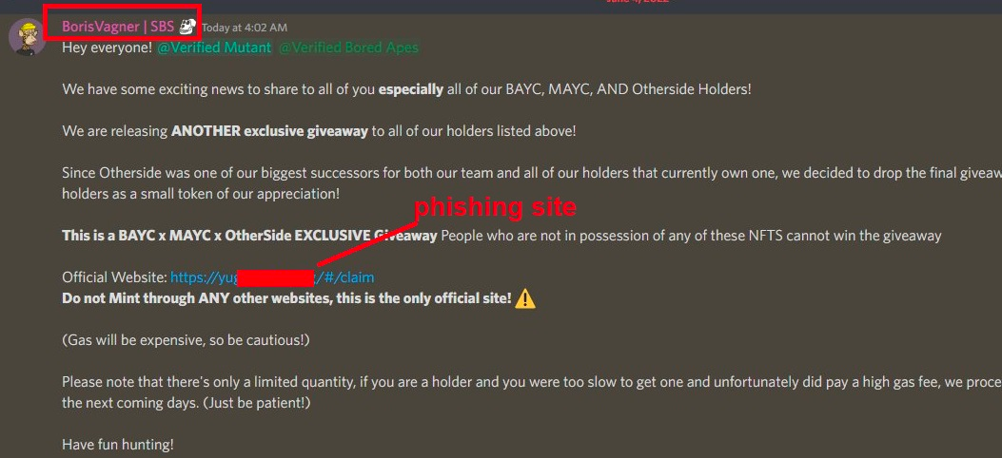Open the official website claim link

click(x=272, y=277)
